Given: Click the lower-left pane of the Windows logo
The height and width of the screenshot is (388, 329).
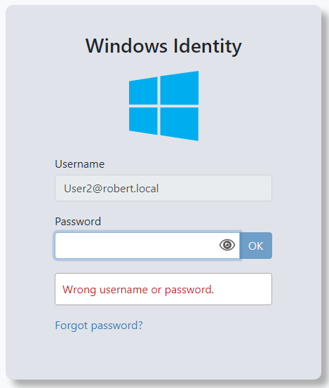Looking at the screenshot, I should 143,121.
